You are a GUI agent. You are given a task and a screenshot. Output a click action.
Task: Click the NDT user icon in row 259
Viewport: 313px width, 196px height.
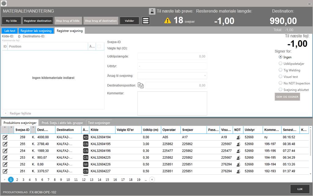pyautogui.click(x=238, y=137)
